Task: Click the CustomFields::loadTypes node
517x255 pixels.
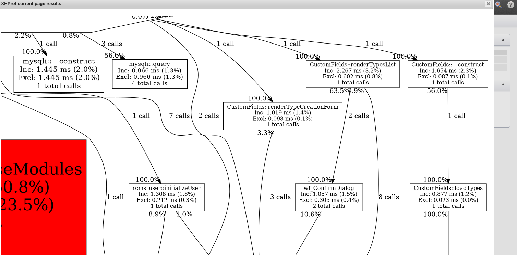Action: click(x=448, y=197)
